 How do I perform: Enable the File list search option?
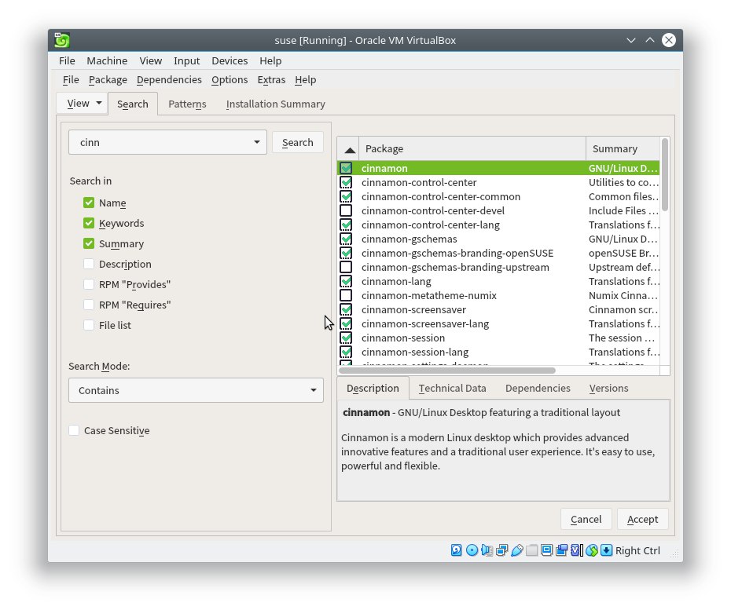tap(89, 325)
